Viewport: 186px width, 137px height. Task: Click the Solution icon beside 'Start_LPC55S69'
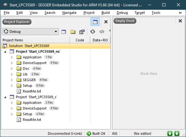pos(5,46)
